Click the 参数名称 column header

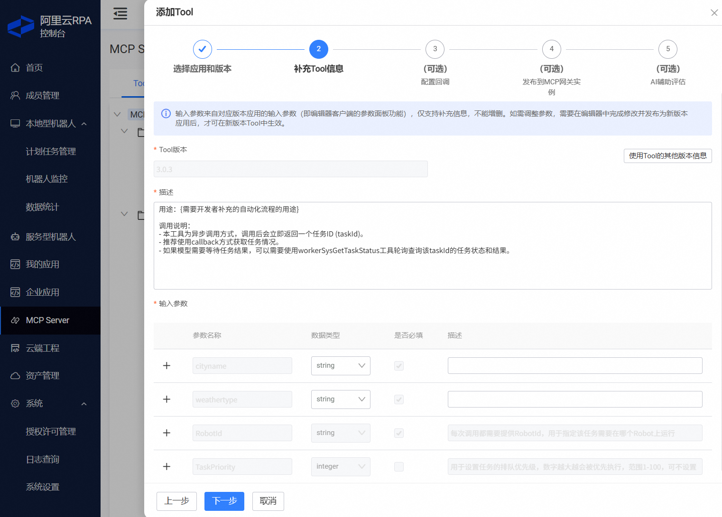(x=207, y=336)
